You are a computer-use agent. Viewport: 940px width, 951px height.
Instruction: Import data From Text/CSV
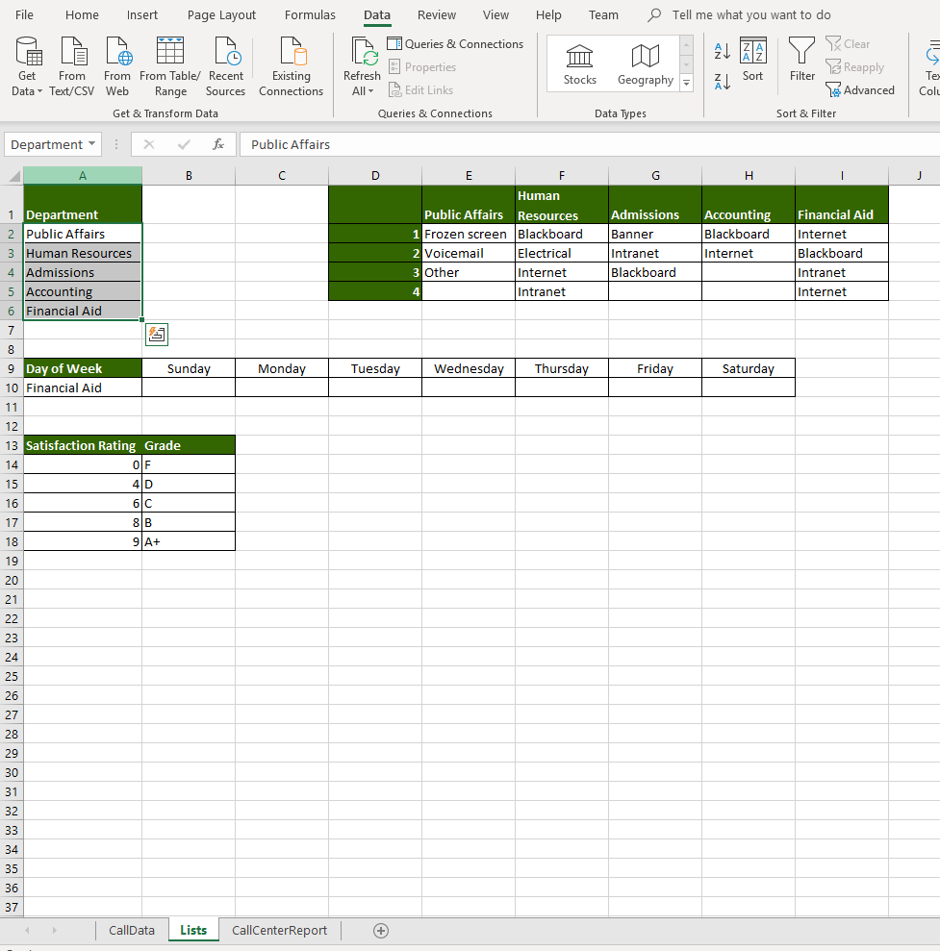tap(71, 66)
